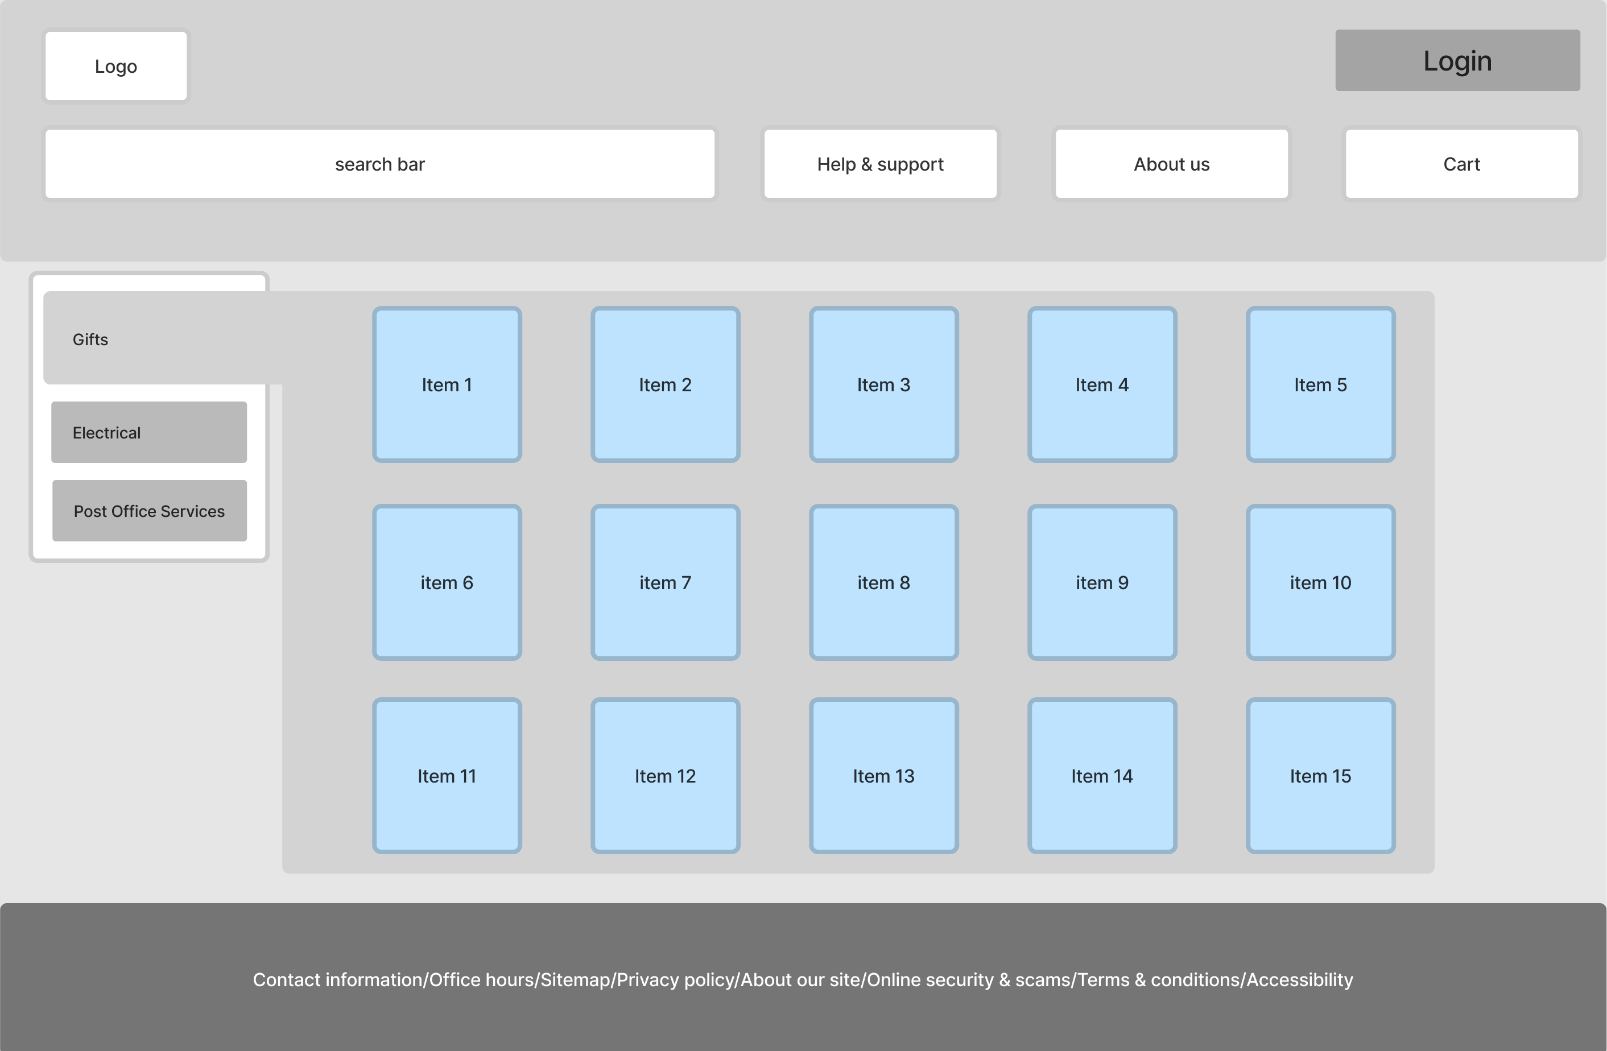Click the Privacy policy footer link
Screen dimensions: 1607x1051
coord(675,979)
